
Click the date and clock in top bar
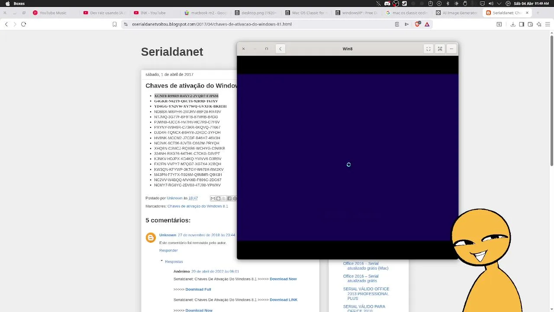(x=531, y=3)
